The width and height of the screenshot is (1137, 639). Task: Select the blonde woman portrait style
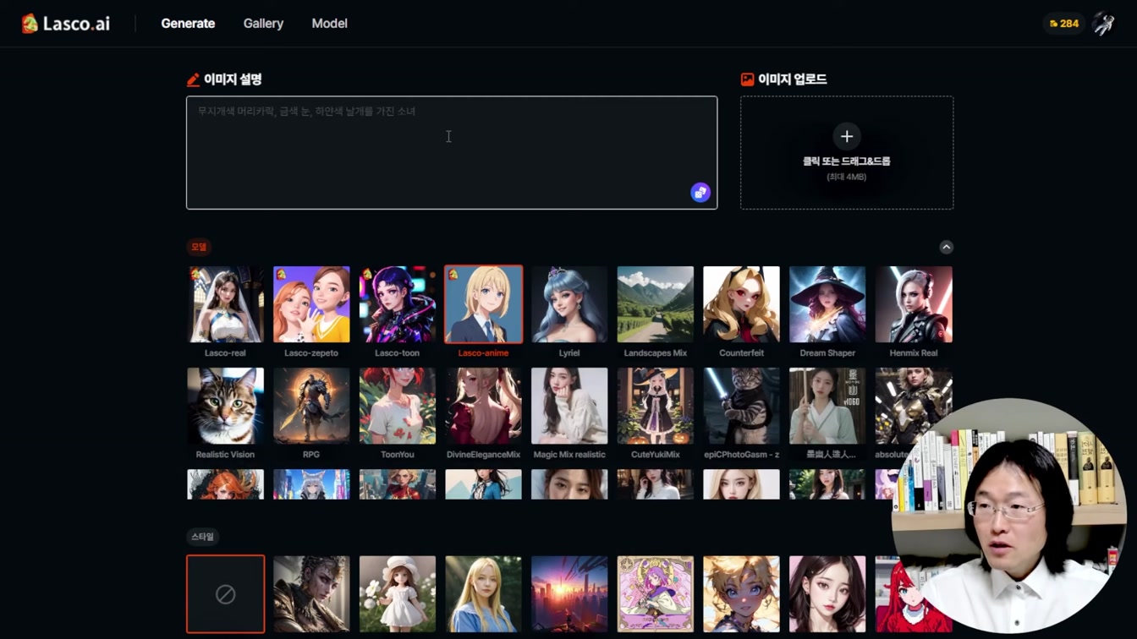484,594
